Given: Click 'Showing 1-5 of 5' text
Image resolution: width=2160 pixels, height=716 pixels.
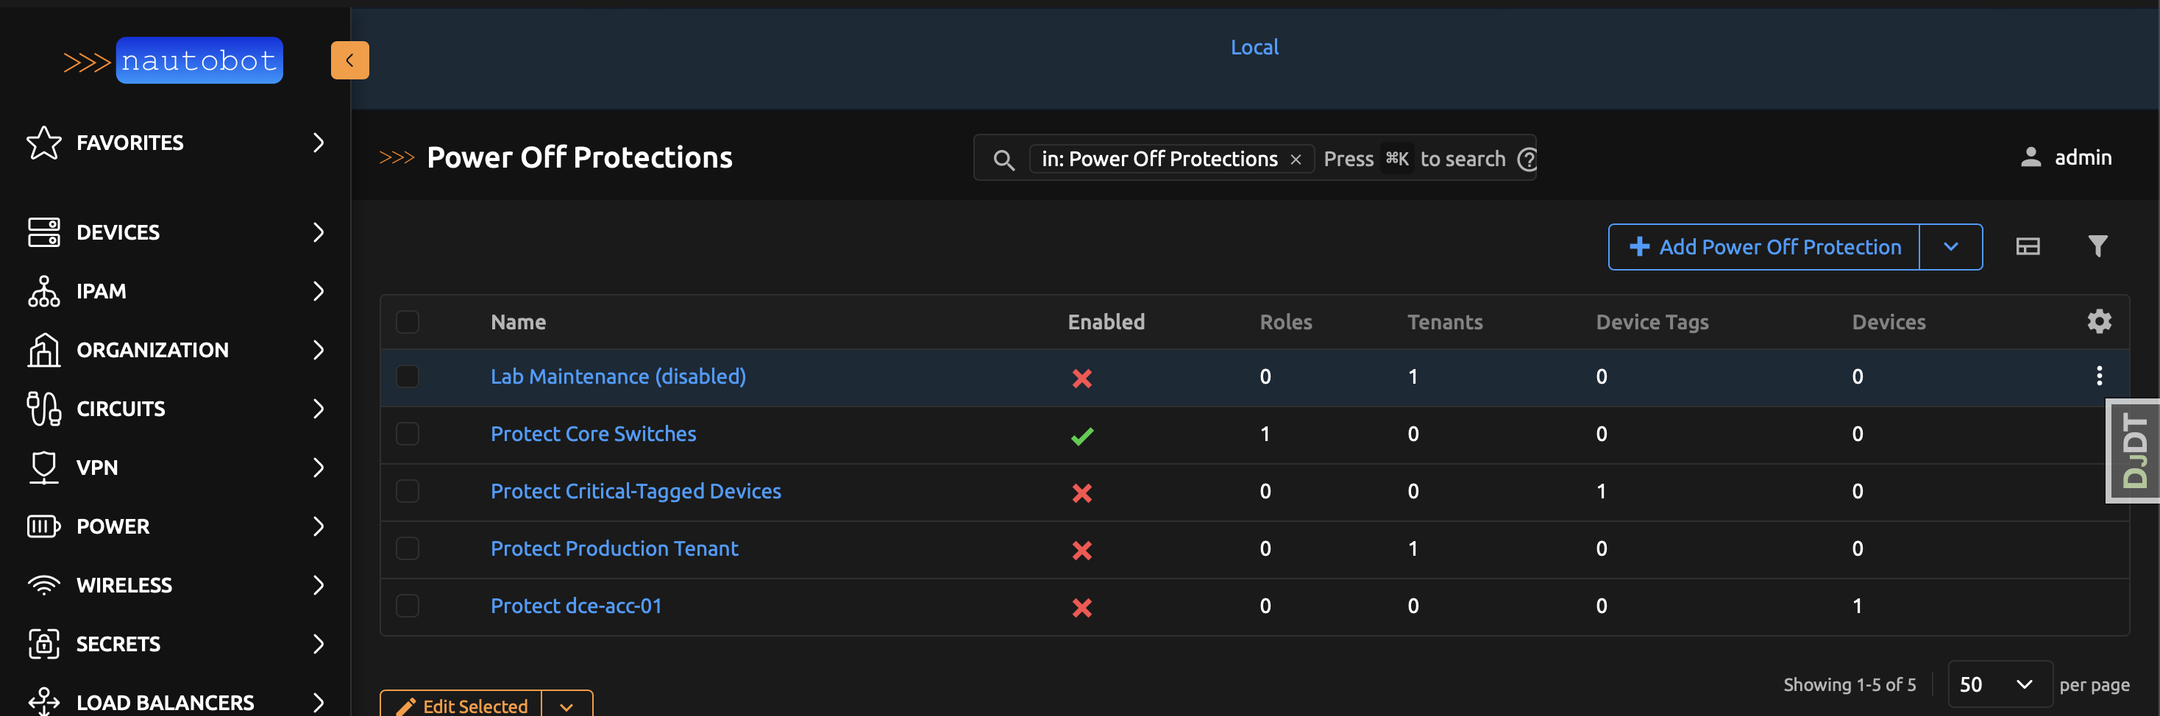Looking at the screenshot, I should coord(1849,685).
